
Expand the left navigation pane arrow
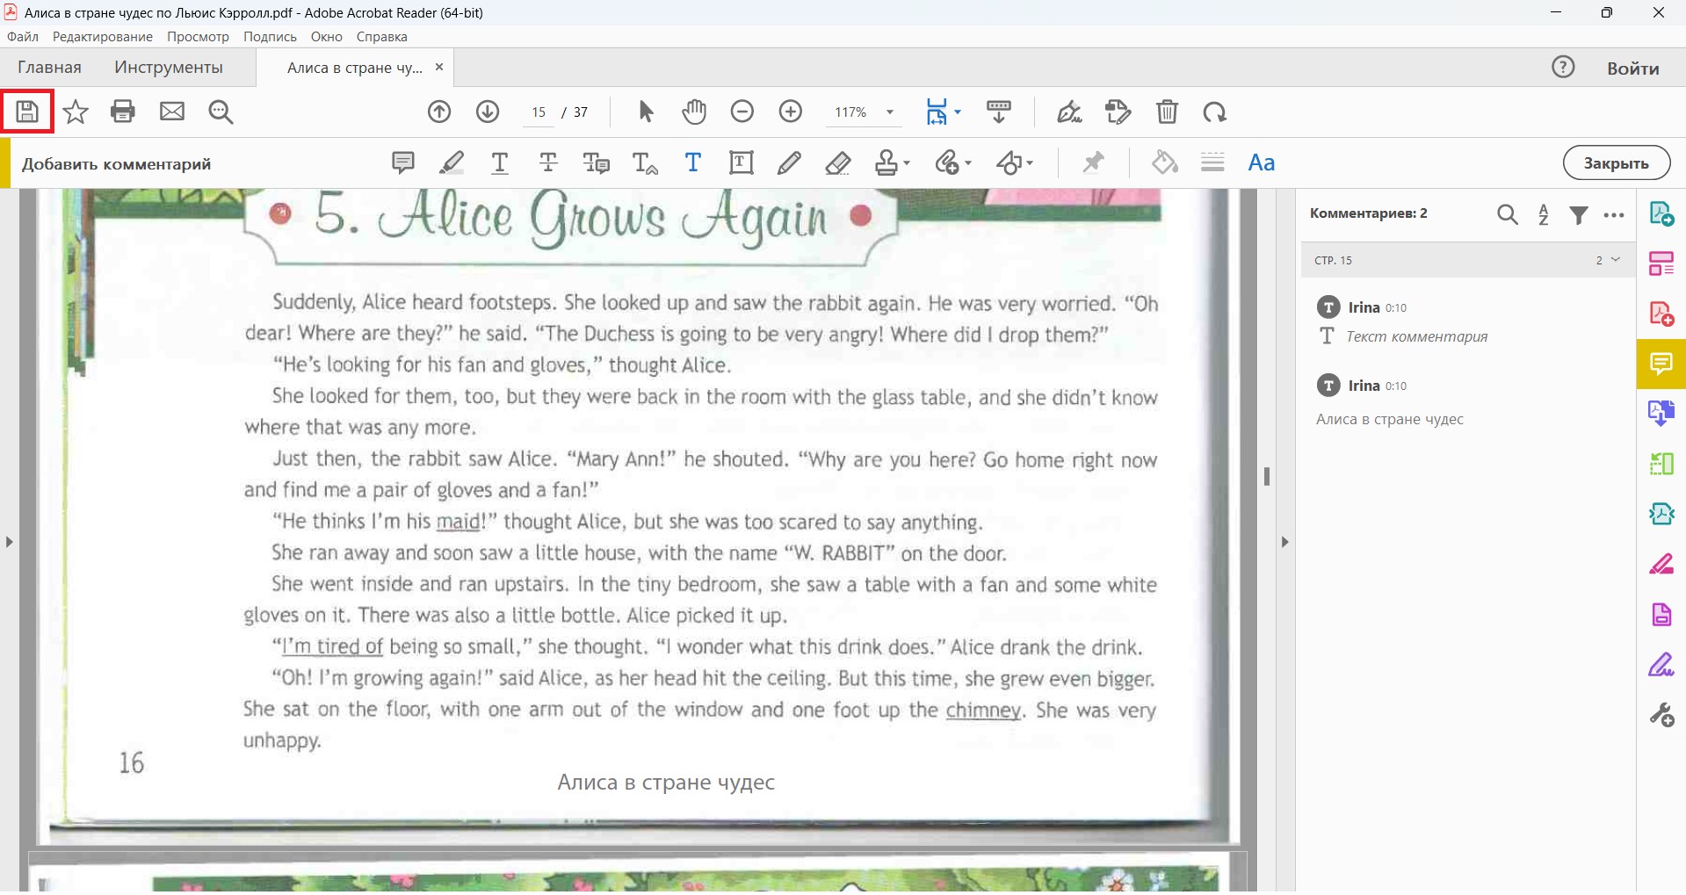(x=9, y=542)
